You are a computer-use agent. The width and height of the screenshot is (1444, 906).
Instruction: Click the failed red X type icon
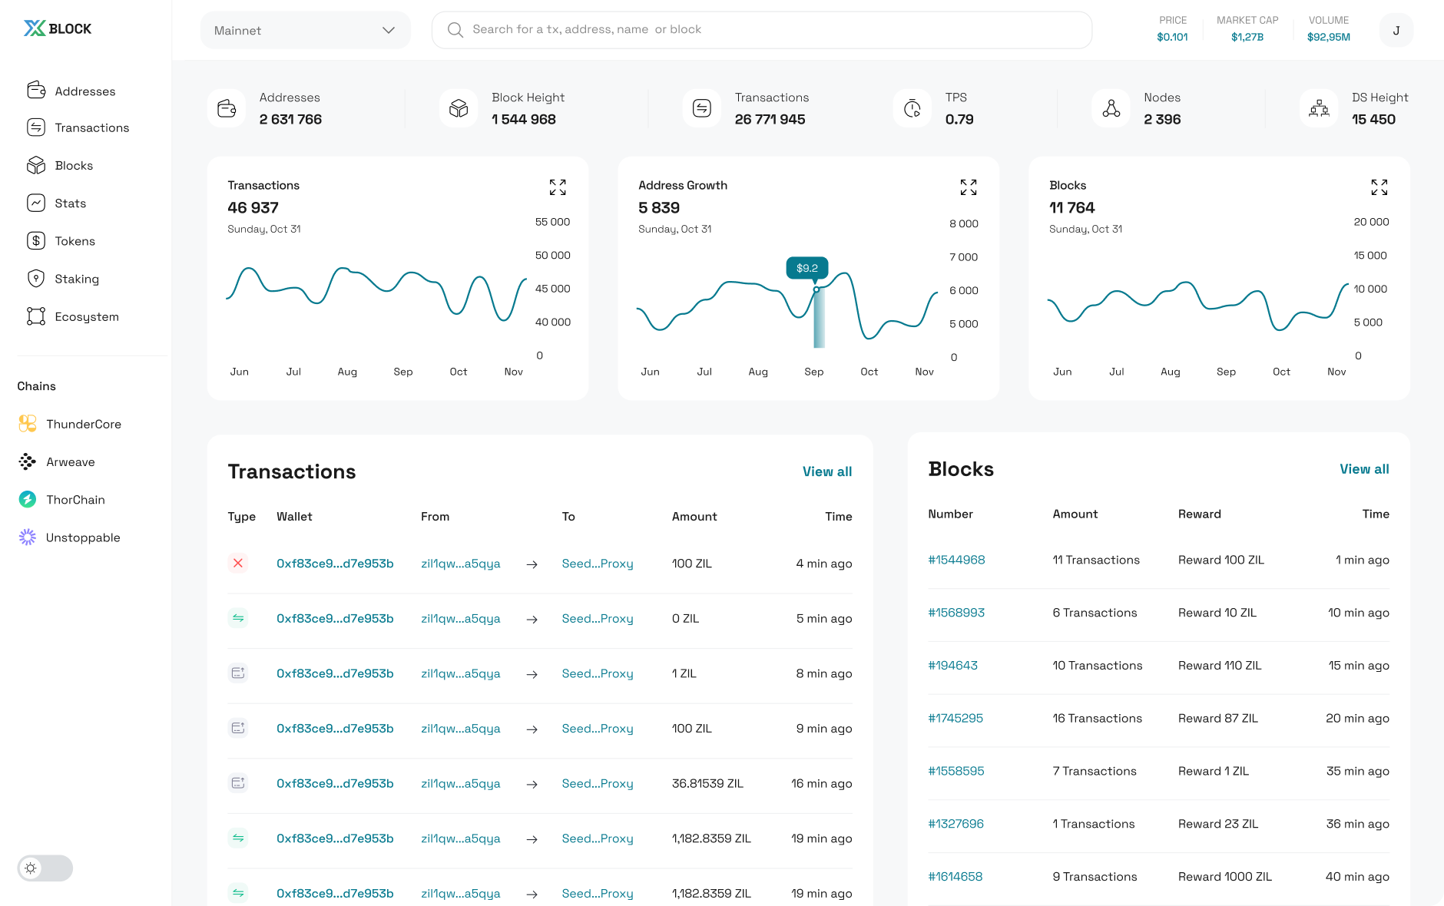pyautogui.click(x=238, y=563)
